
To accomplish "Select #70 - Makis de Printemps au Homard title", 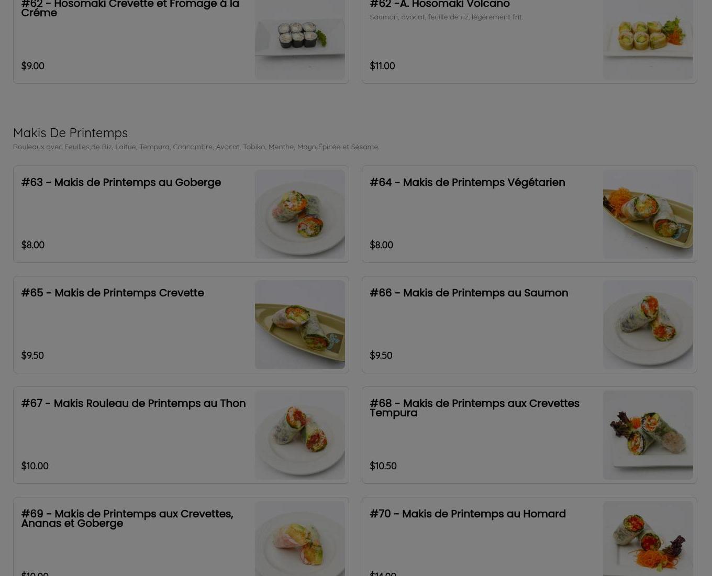I will (468, 514).
